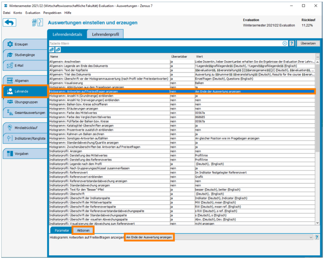
Task: Select row Allgemein: Legende am Ende des Dokuments
Action: 182,66
